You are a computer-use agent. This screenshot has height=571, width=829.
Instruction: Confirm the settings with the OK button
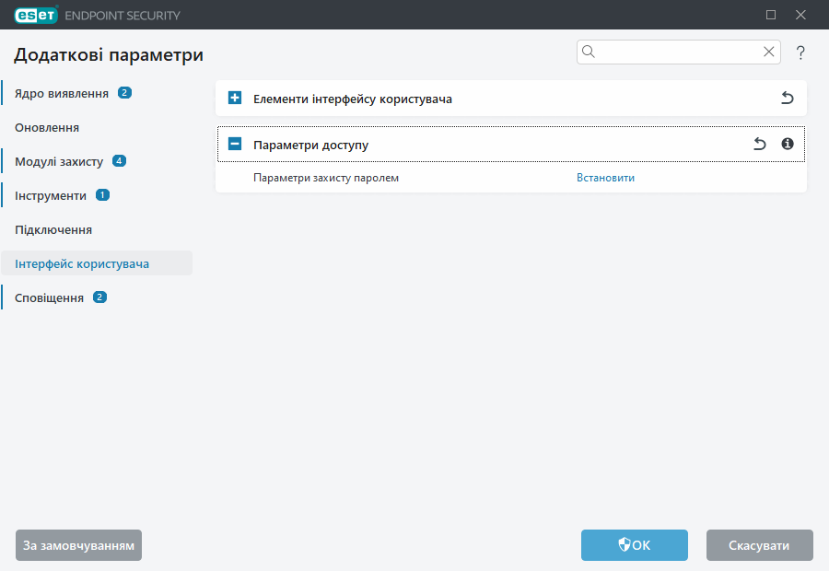point(634,545)
